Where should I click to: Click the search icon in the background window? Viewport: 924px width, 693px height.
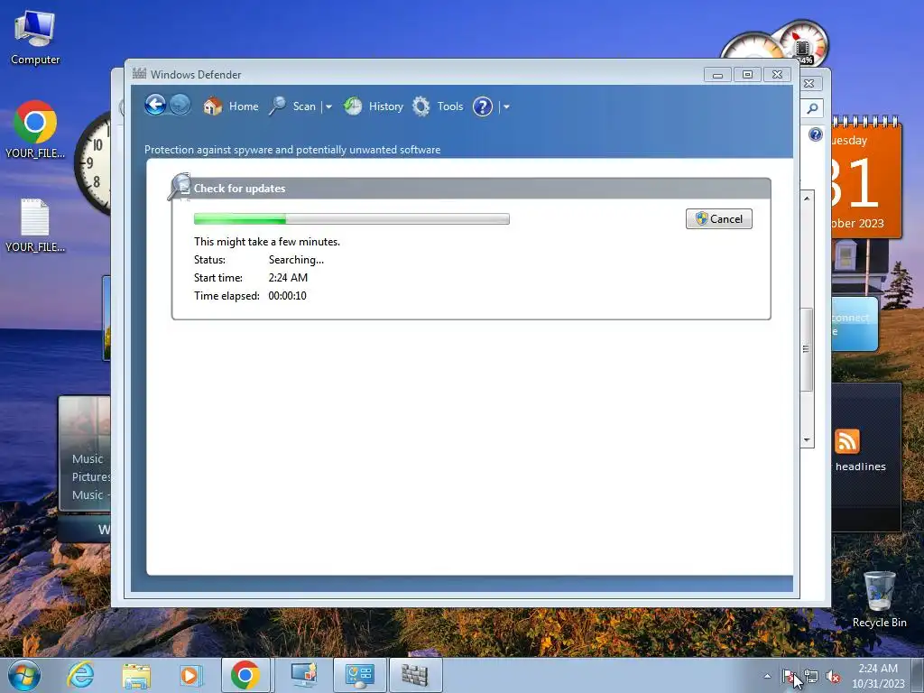point(812,108)
